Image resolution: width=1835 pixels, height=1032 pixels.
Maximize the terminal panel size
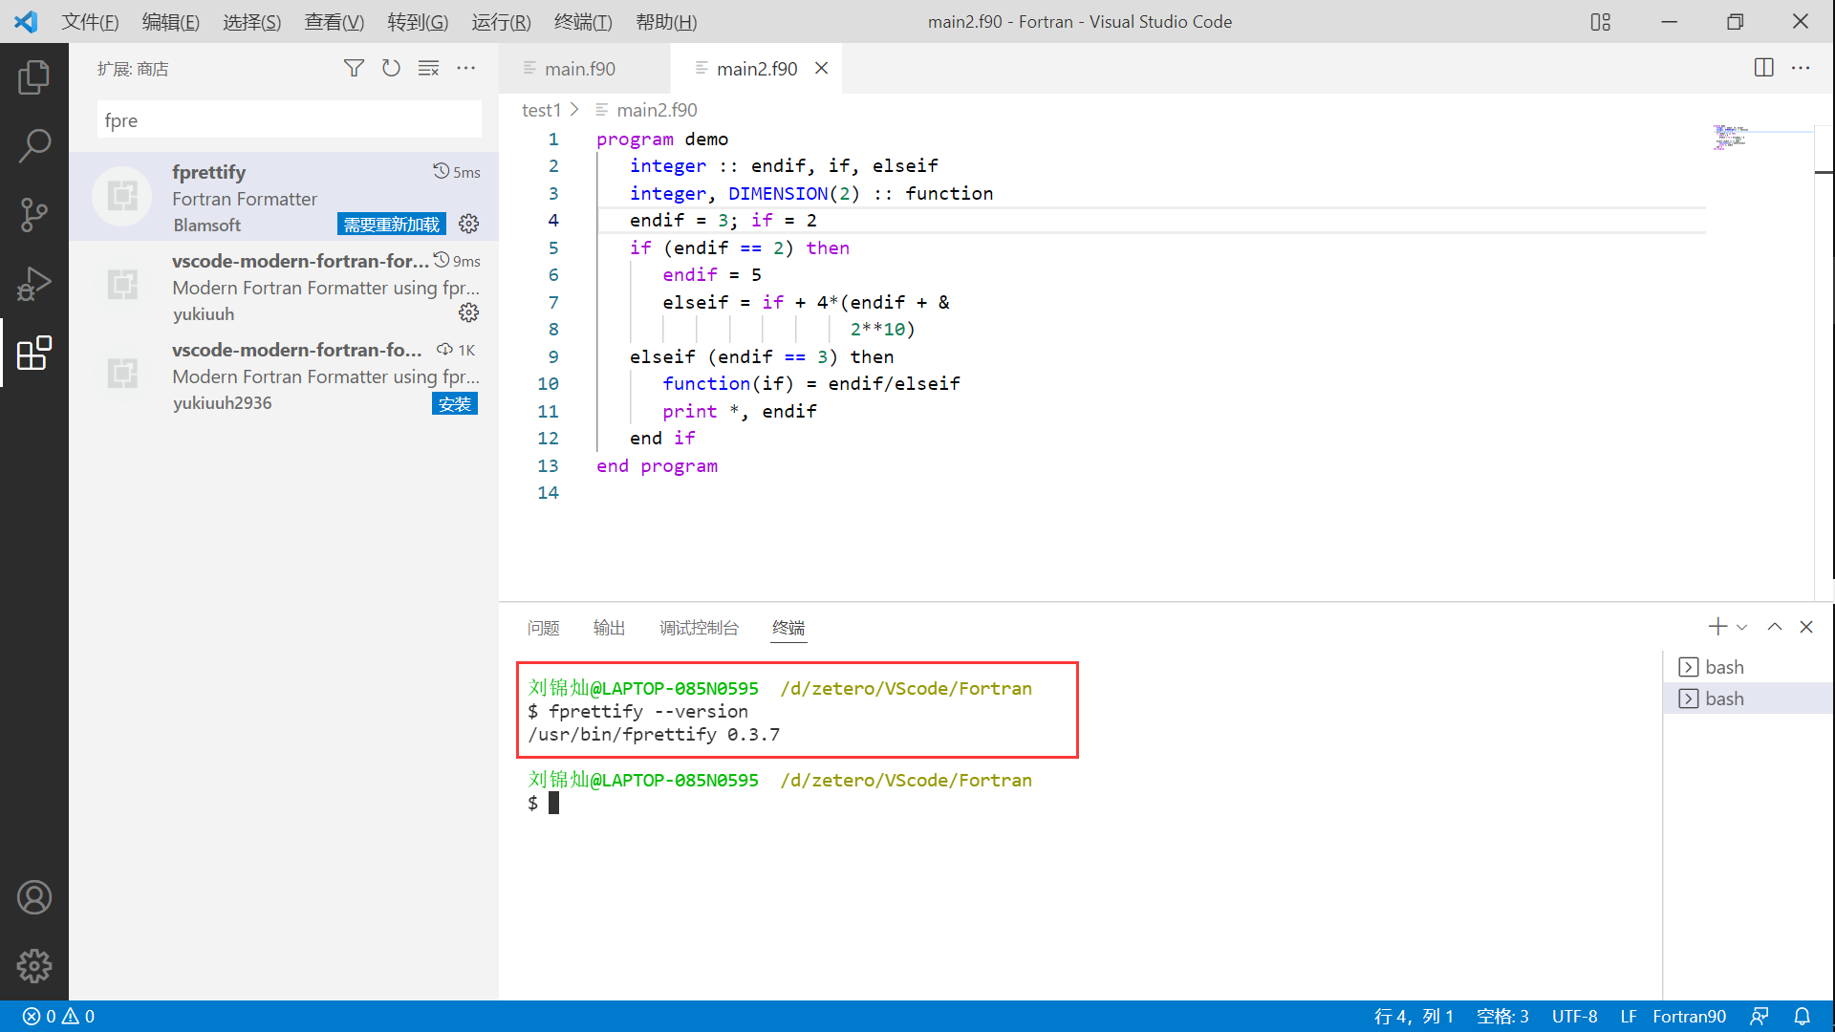1774,627
